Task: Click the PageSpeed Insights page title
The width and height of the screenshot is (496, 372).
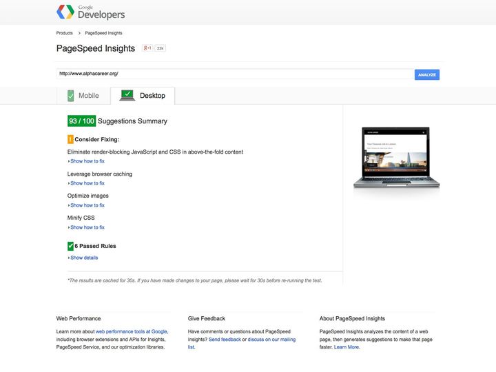Action: click(96, 48)
